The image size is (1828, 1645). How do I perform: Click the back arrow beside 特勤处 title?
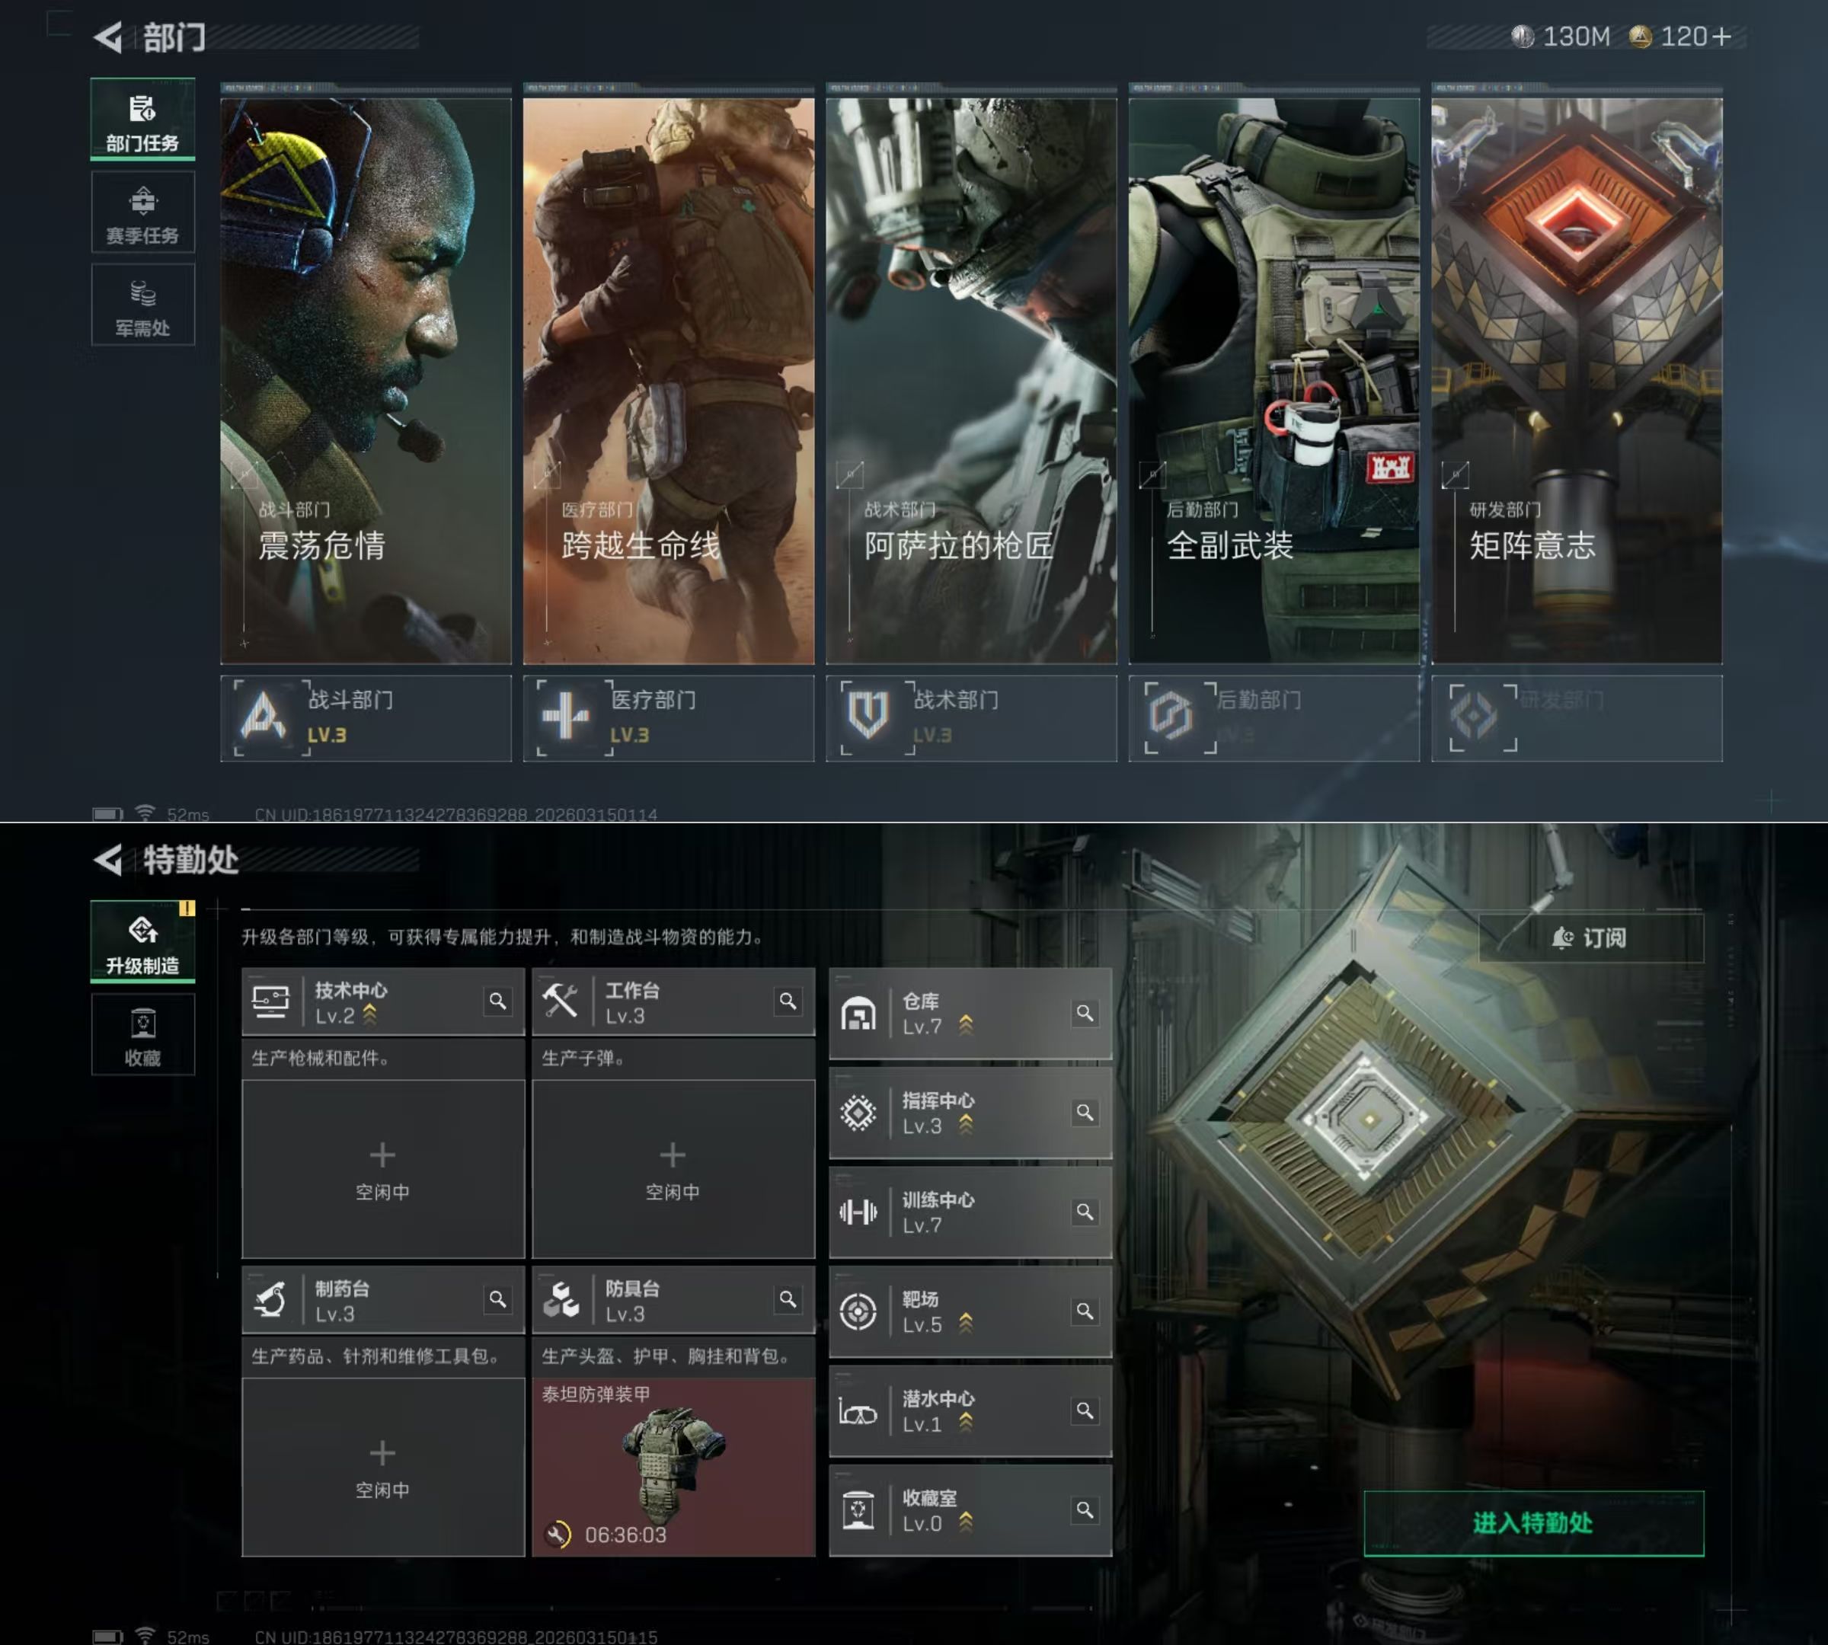[108, 860]
